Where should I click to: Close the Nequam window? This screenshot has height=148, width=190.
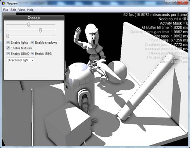point(183,2)
